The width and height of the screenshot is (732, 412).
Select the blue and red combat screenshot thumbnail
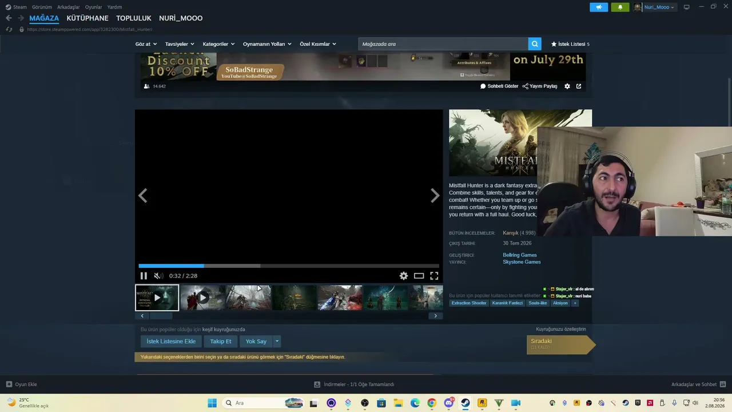pos(340,298)
